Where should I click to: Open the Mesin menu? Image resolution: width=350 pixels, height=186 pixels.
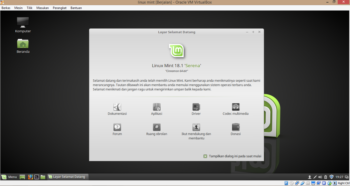pos(18,8)
